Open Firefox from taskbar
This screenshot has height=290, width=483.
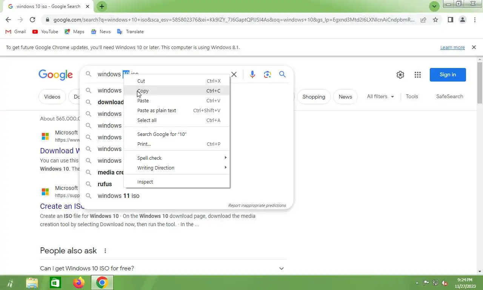[79, 282]
